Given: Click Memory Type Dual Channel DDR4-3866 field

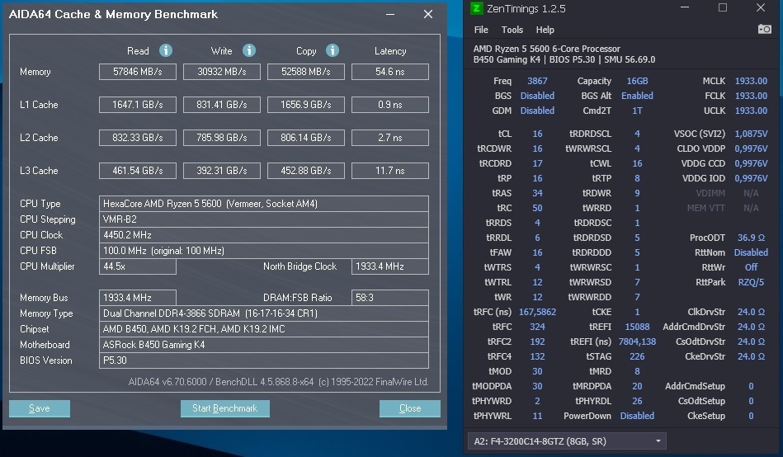Looking at the screenshot, I should point(264,313).
